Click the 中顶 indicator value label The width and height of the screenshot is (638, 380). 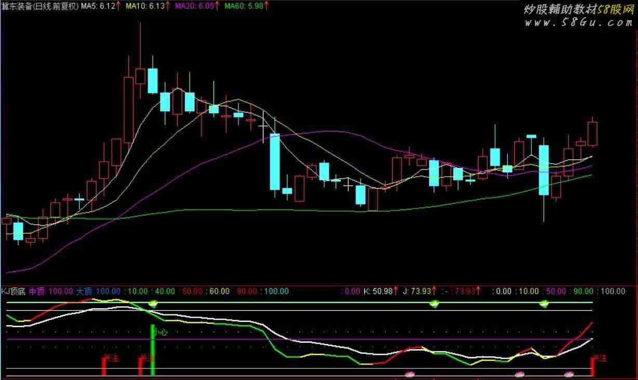coord(51,292)
